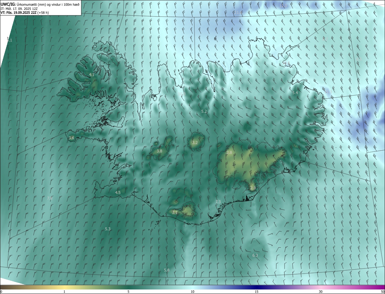The height and width of the screenshot is (294, 385).
Task: Click the 7.3 value on the map
Action: [218, 202]
